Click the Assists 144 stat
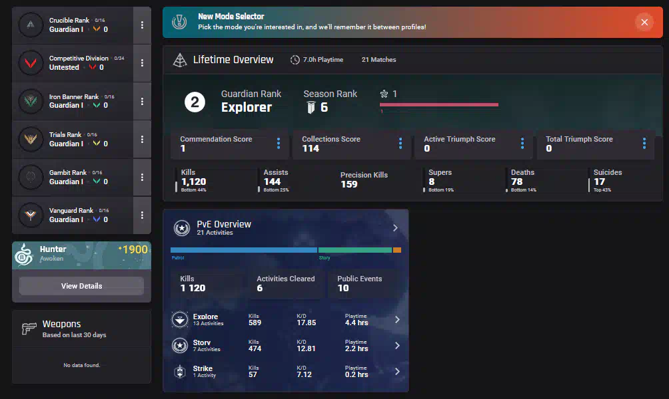 coord(276,181)
